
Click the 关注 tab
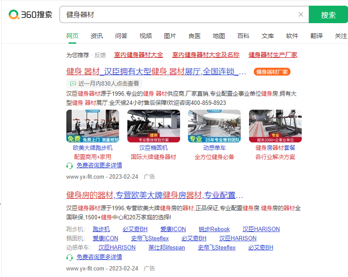pyautogui.click(x=341, y=36)
